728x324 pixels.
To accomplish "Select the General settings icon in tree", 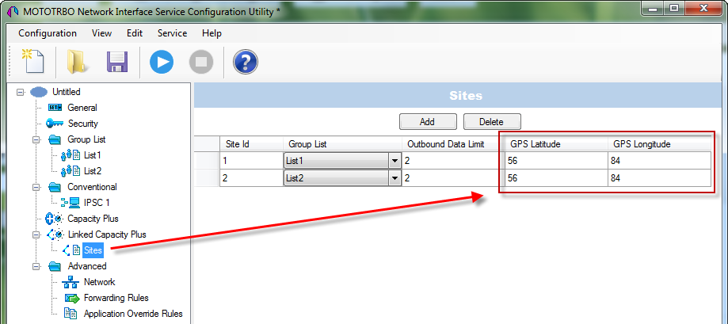I will coord(55,108).
